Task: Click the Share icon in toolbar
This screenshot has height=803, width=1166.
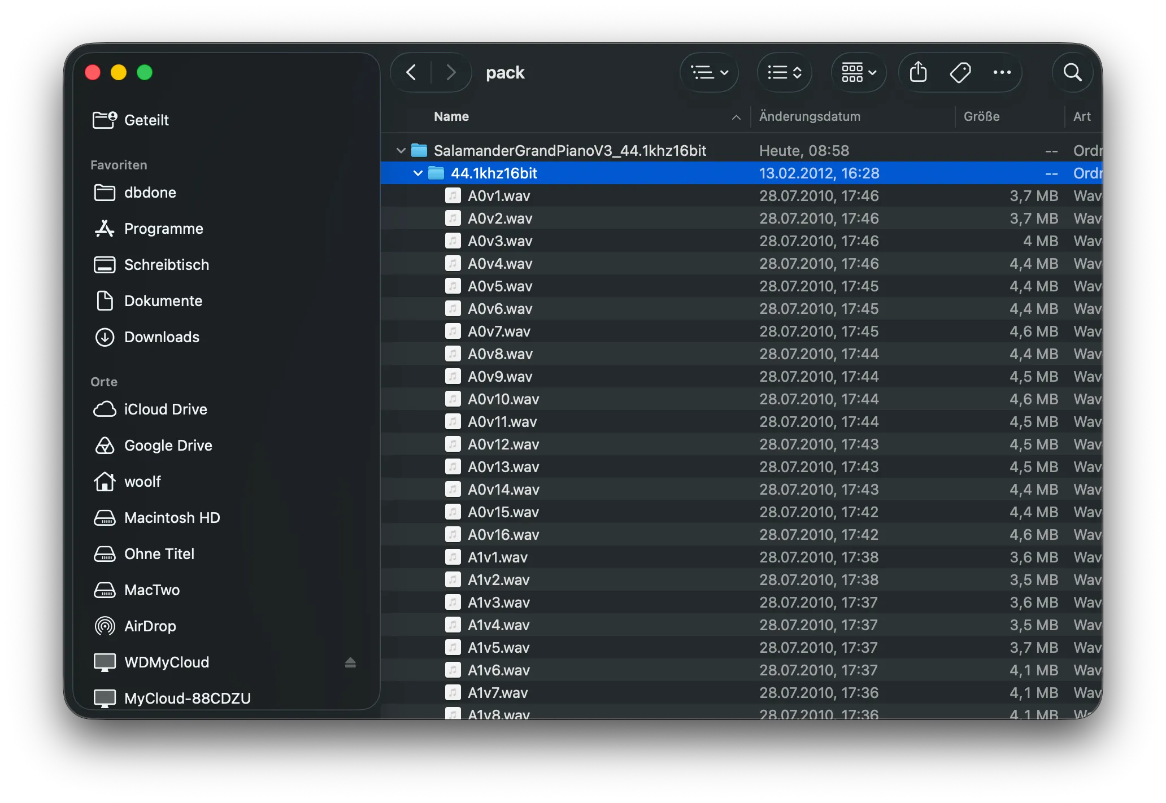Action: point(919,72)
